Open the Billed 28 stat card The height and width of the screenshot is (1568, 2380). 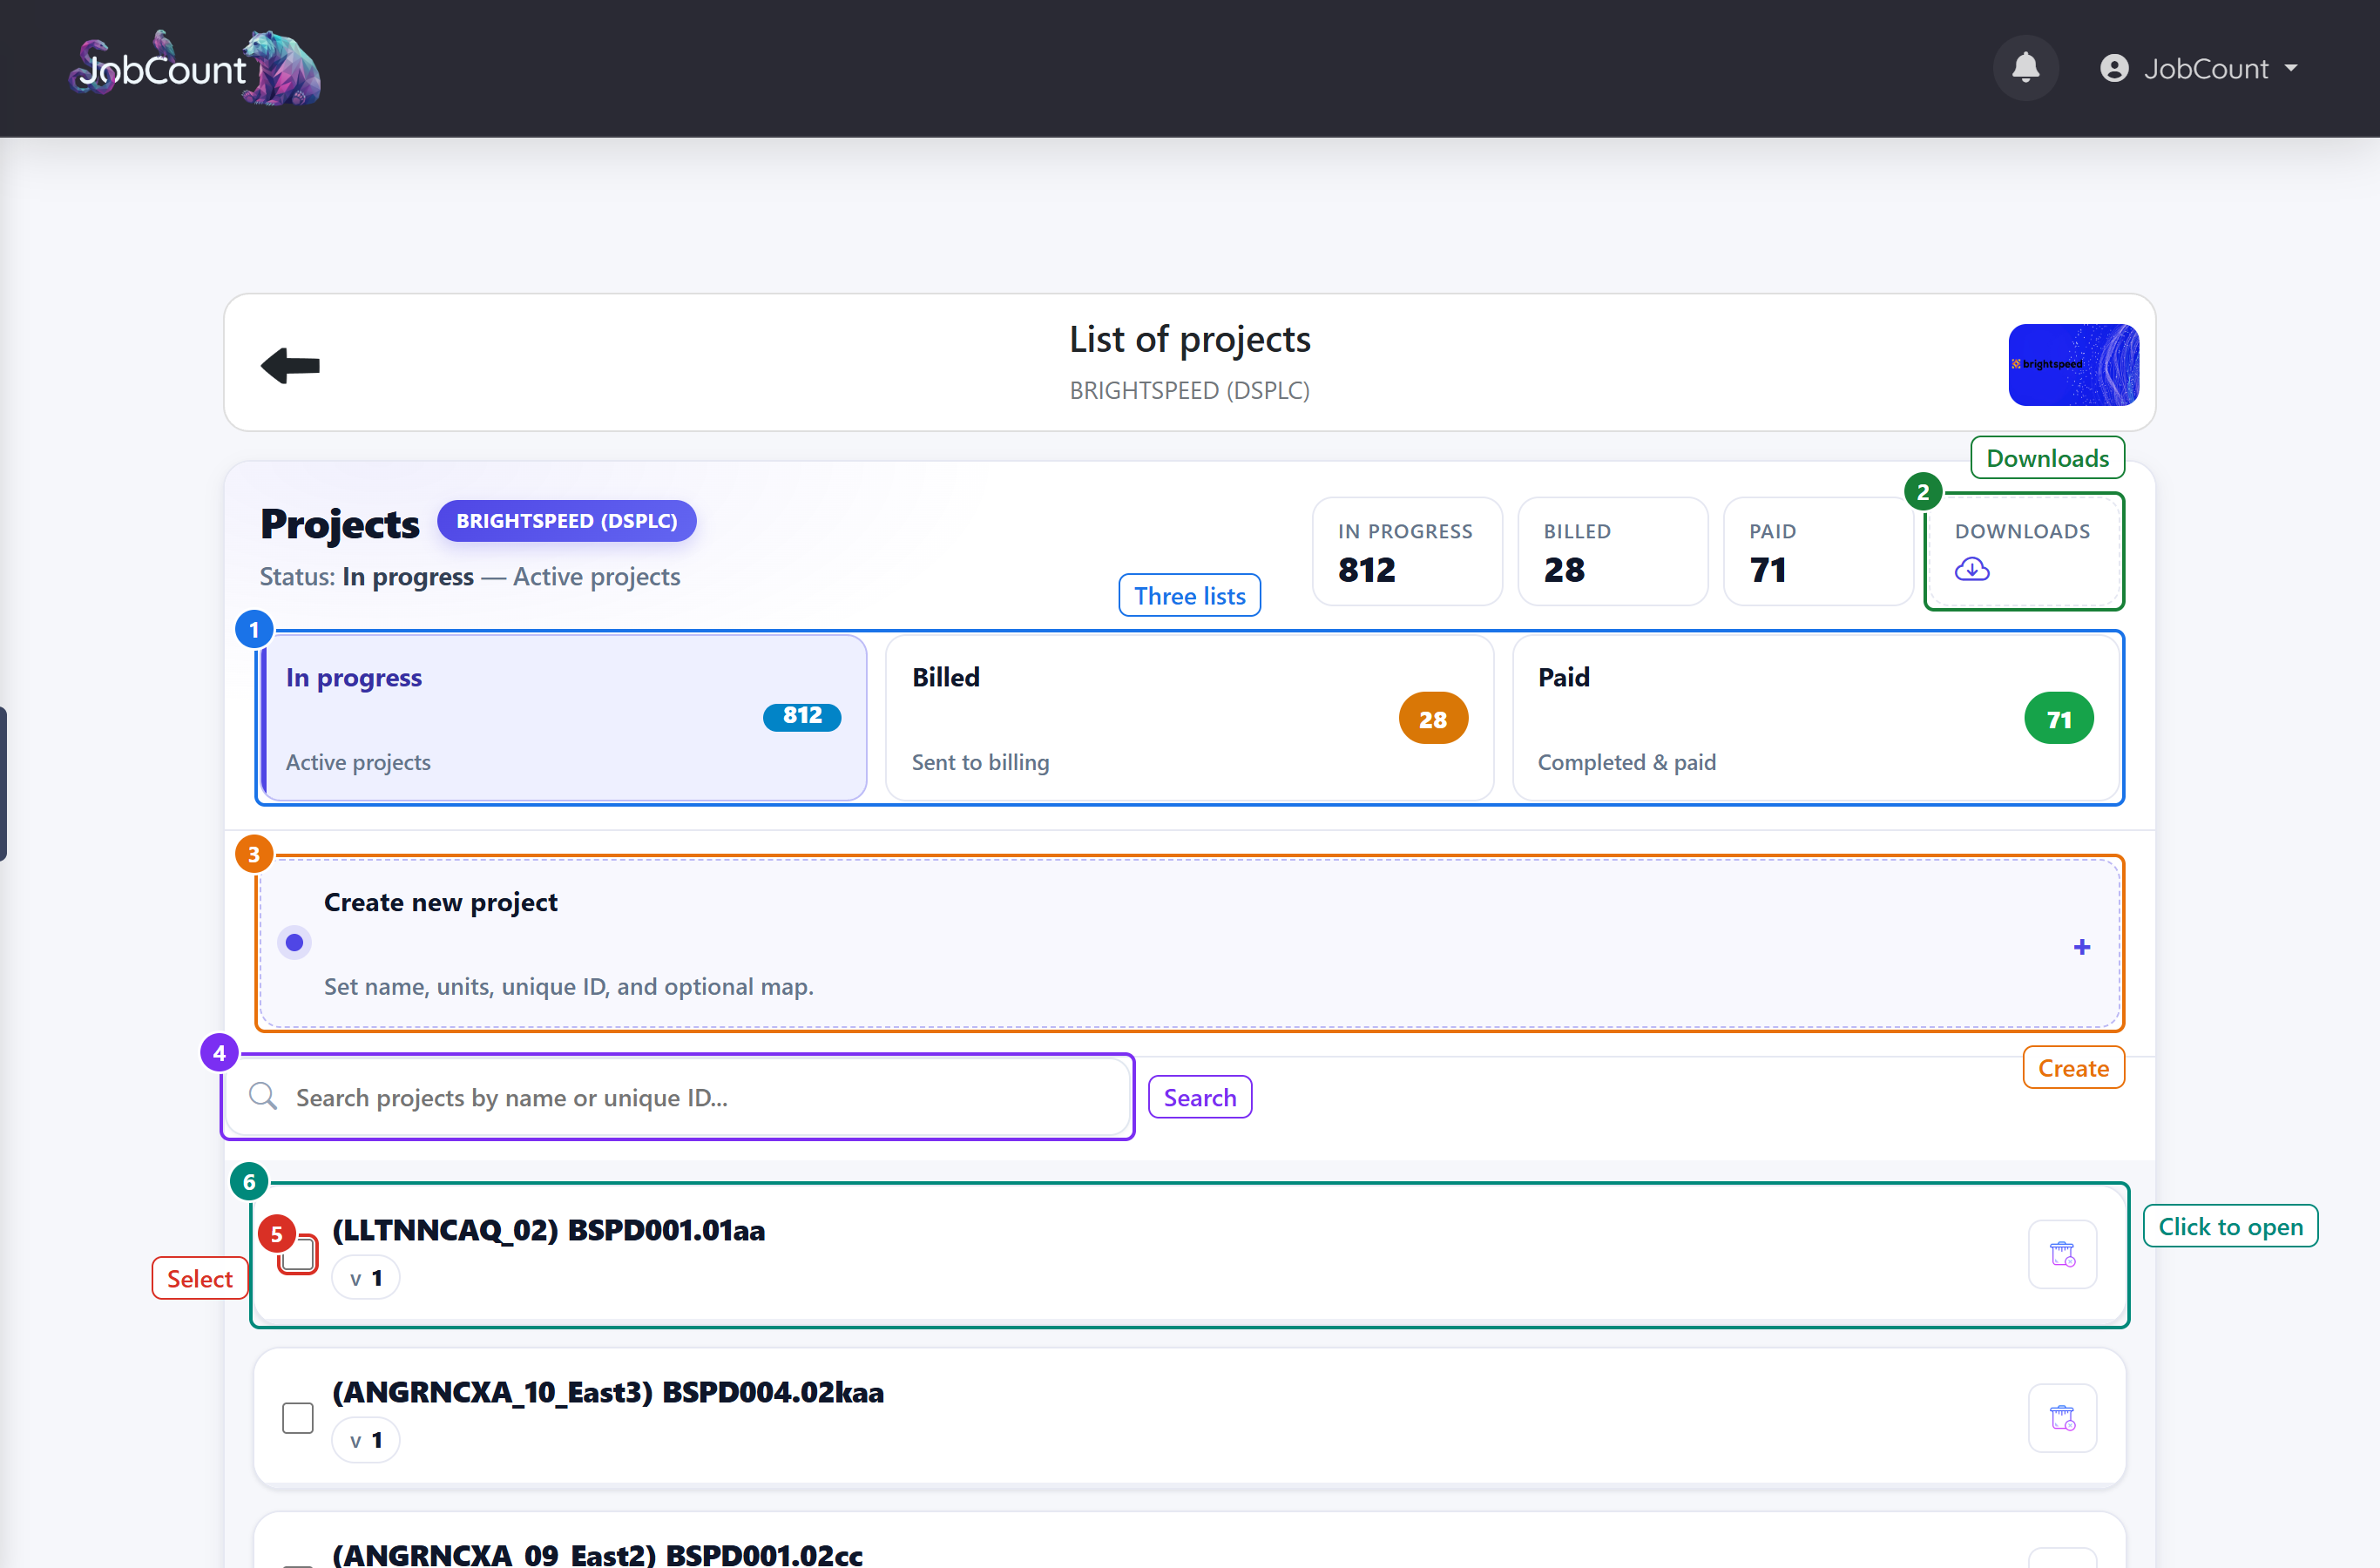(1612, 551)
